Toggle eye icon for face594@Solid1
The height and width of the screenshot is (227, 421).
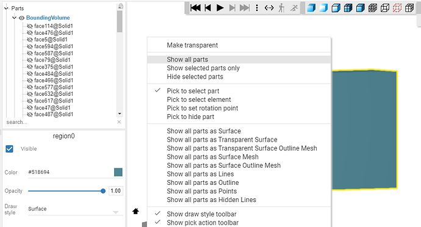(x=29, y=46)
